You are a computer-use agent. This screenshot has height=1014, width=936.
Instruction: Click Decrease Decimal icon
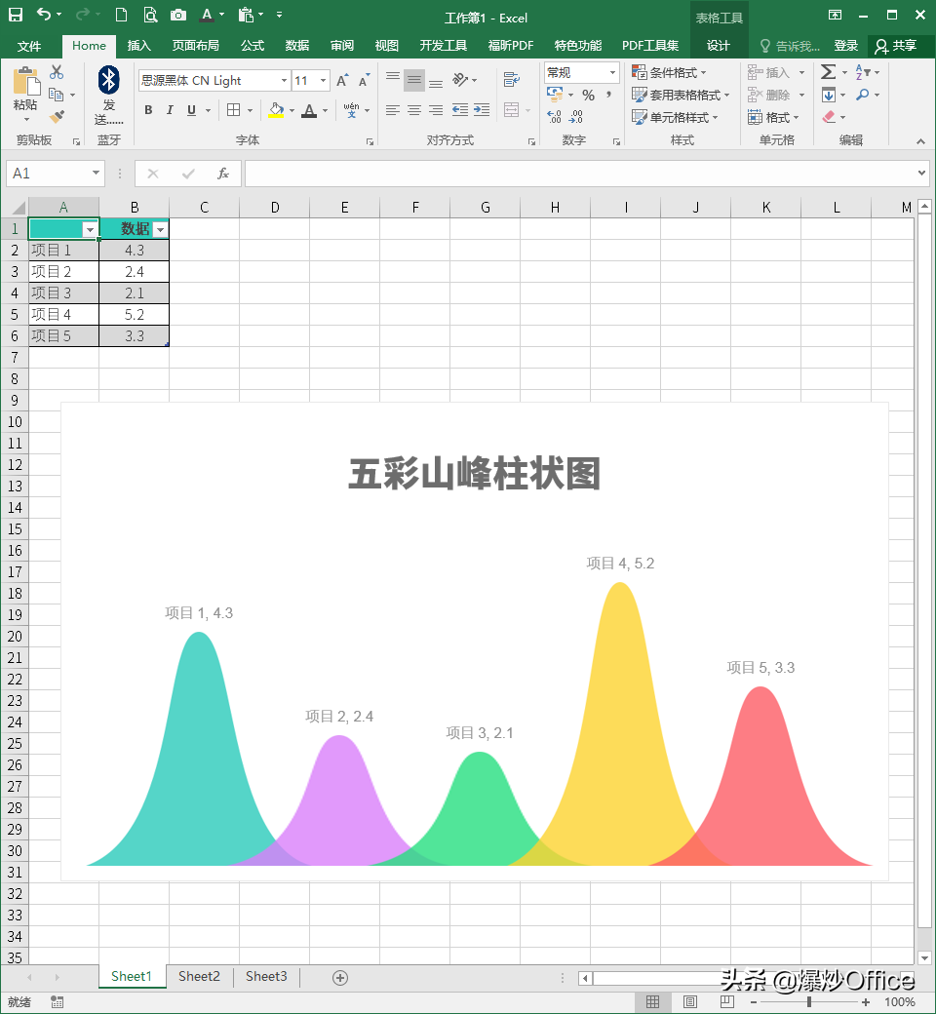click(x=575, y=116)
